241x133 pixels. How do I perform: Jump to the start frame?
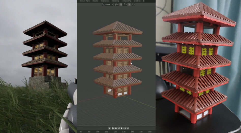pos(113,128)
